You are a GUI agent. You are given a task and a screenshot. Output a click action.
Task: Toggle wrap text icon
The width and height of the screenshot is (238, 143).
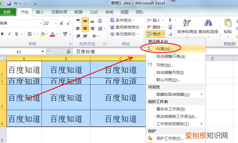[100, 21]
